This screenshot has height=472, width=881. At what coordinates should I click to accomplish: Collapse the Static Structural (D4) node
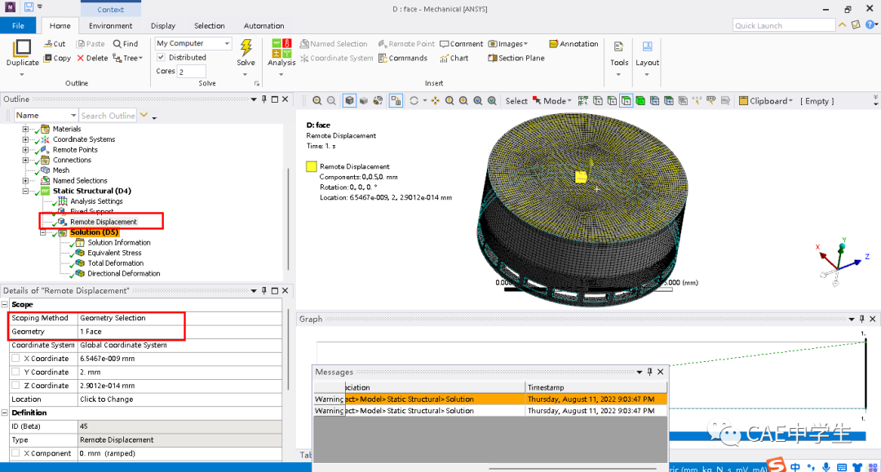(25, 191)
